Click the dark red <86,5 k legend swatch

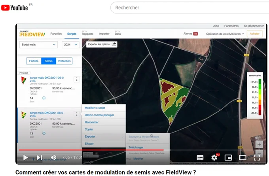260,113
